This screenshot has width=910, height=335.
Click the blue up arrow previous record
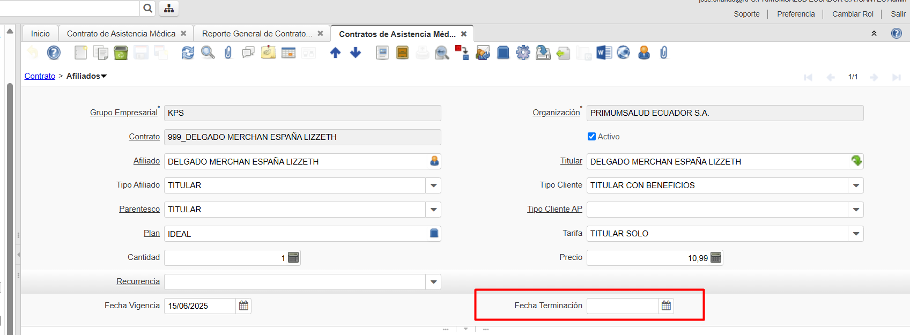coord(335,53)
